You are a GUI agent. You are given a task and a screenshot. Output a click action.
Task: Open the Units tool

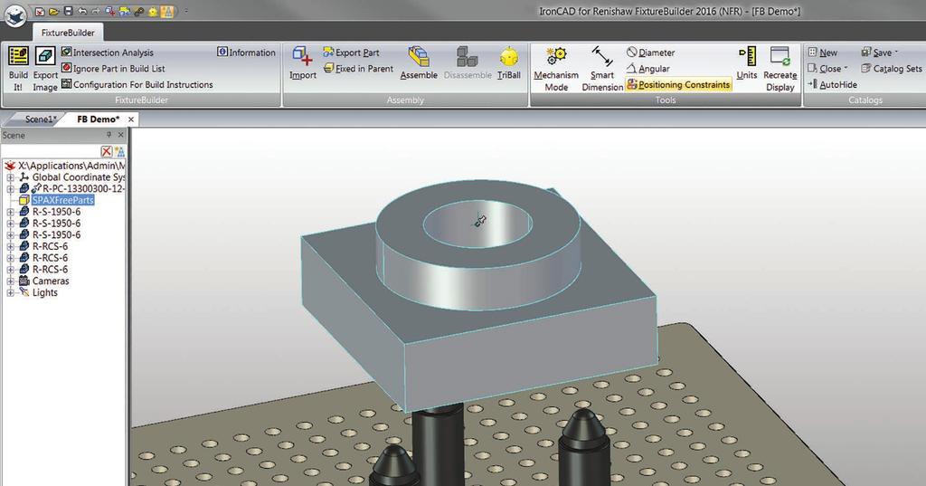[747, 63]
